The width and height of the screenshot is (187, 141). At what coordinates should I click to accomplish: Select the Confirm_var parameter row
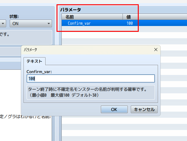coord(79,23)
